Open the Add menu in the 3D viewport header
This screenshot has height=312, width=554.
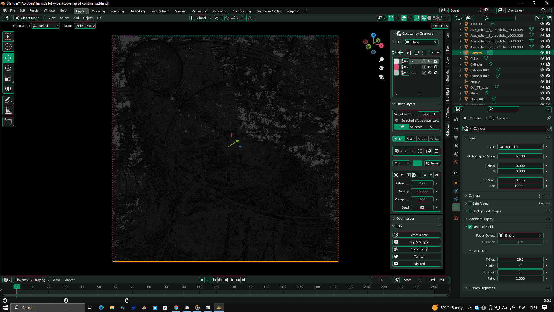(x=76, y=18)
